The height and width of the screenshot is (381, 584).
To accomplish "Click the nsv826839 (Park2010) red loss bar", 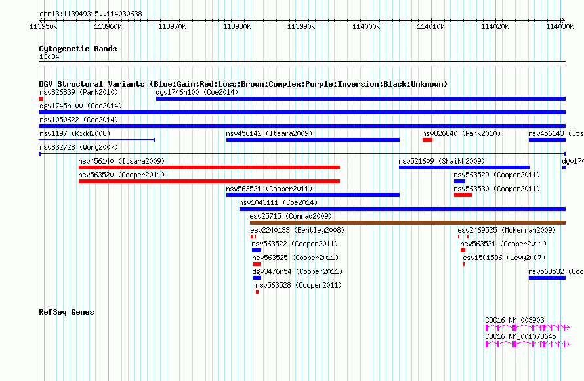I will [41, 99].
